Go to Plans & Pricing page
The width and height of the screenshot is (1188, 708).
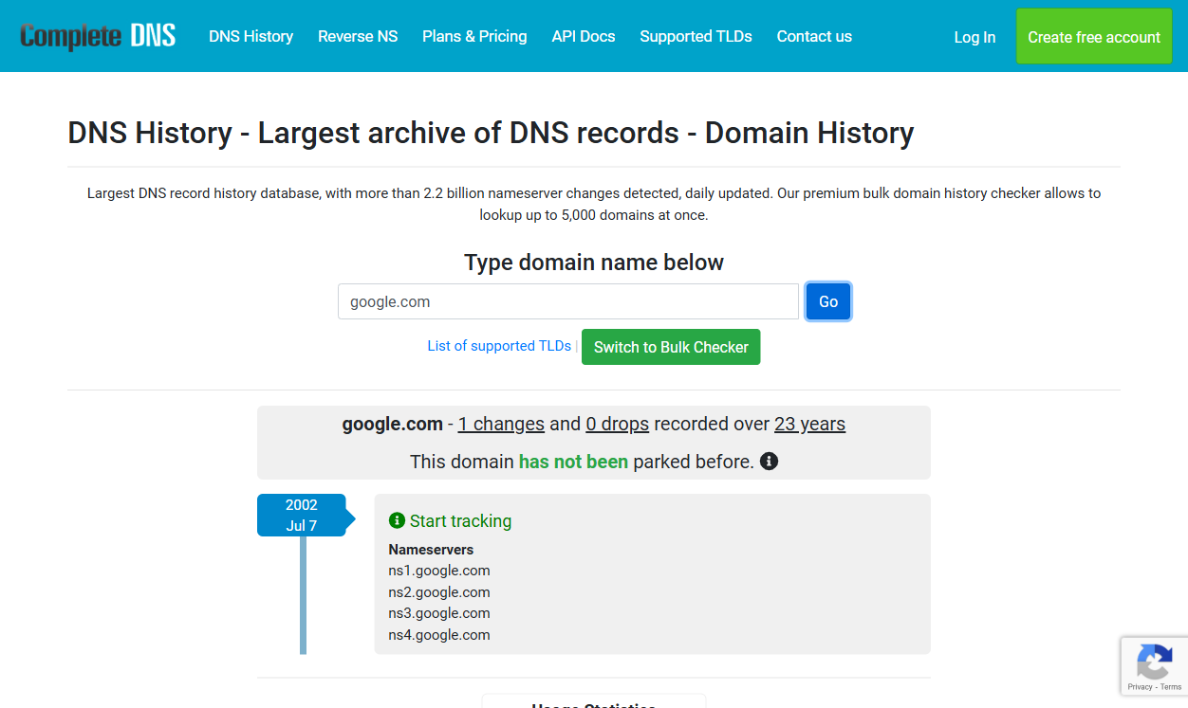click(x=474, y=36)
